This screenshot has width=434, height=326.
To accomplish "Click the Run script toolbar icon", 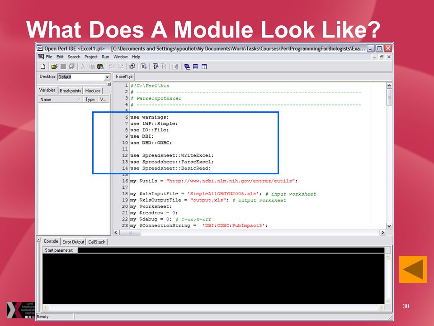I will tap(144, 67).
